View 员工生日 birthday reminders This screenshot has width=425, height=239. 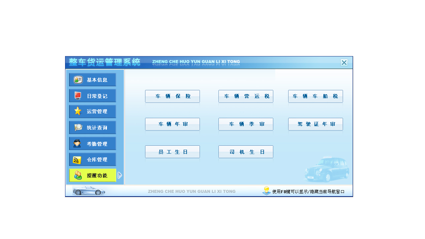coord(172,151)
